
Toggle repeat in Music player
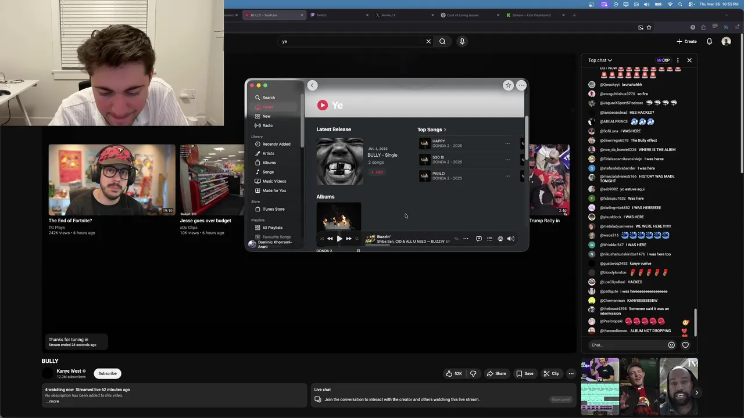(357, 239)
